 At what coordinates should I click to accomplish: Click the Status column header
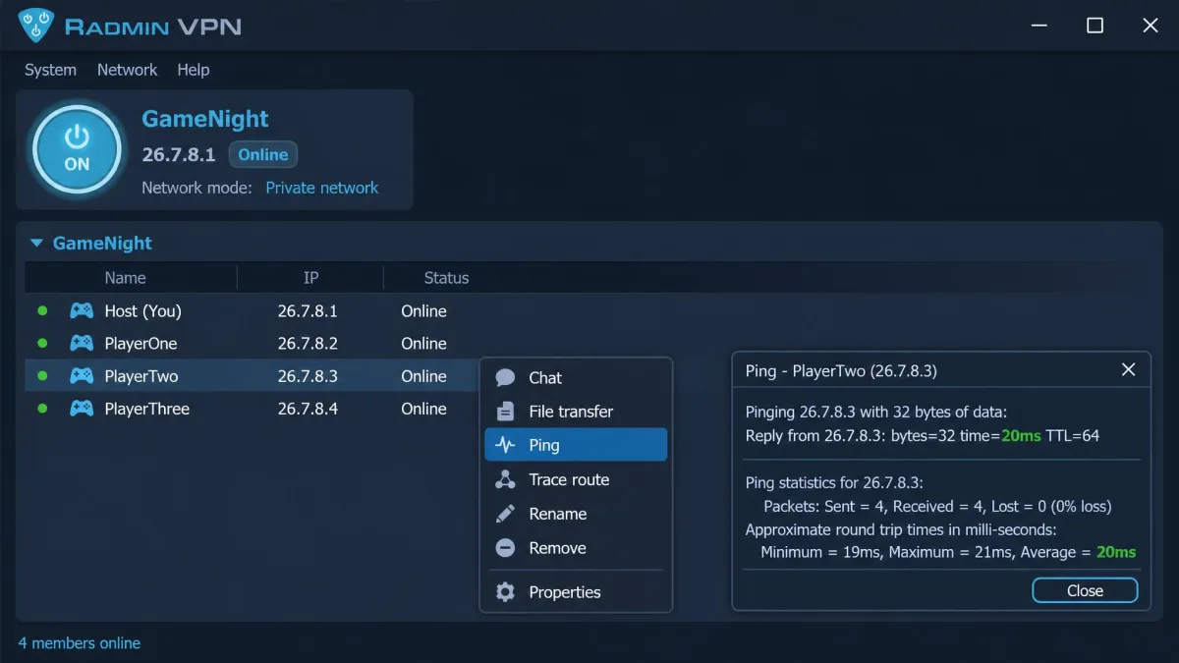pyautogui.click(x=446, y=278)
